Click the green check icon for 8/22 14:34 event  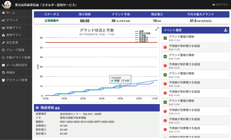(165, 102)
